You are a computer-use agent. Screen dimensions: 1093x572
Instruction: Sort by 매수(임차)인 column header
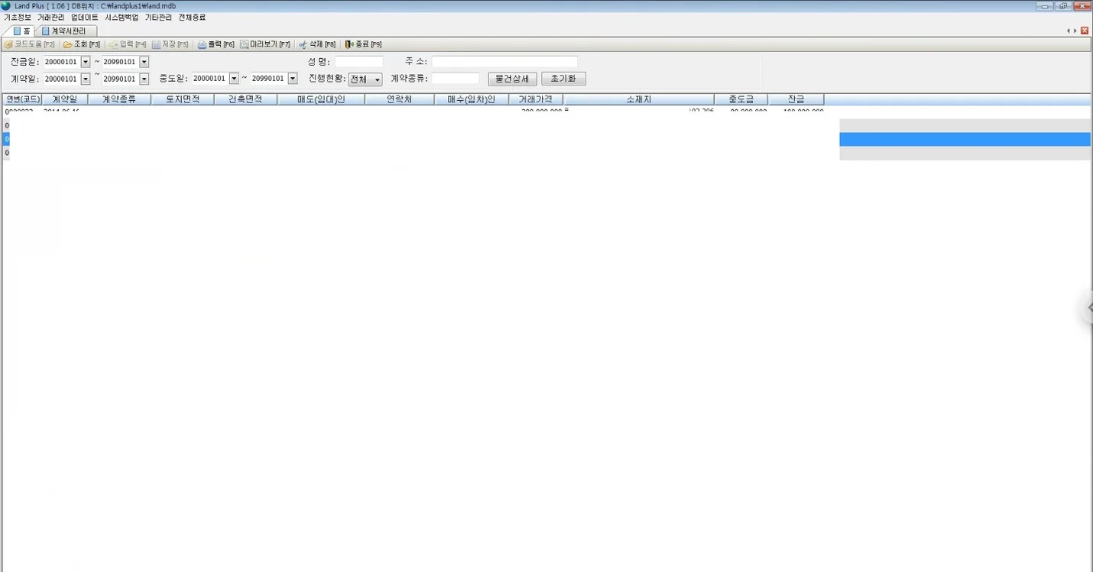click(472, 99)
